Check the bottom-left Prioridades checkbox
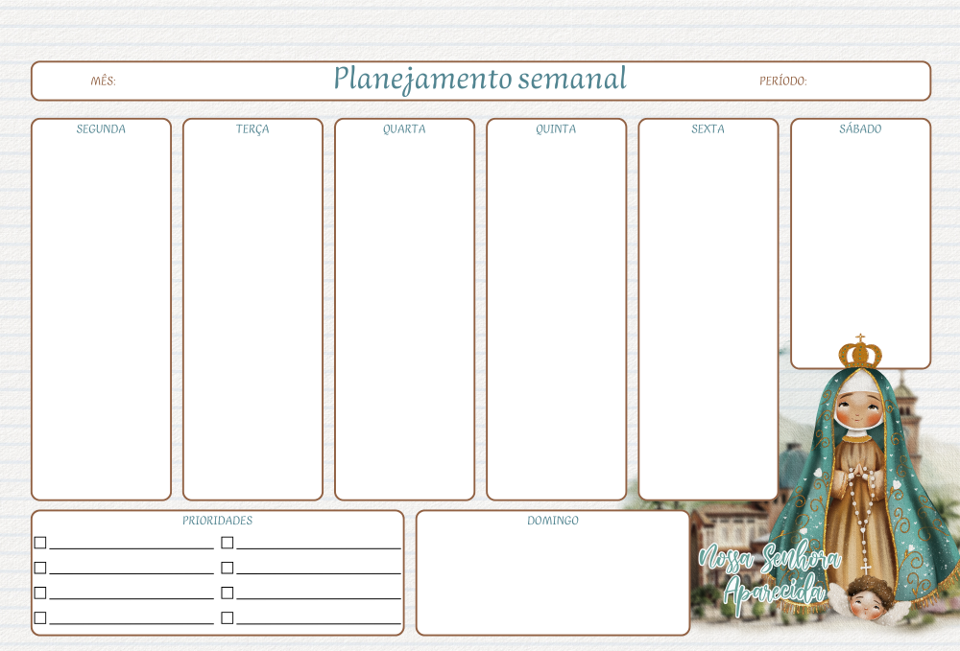960x651 pixels. click(x=40, y=618)
